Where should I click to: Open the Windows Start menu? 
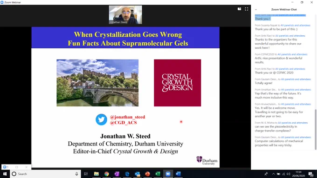(x=5, y=174)
